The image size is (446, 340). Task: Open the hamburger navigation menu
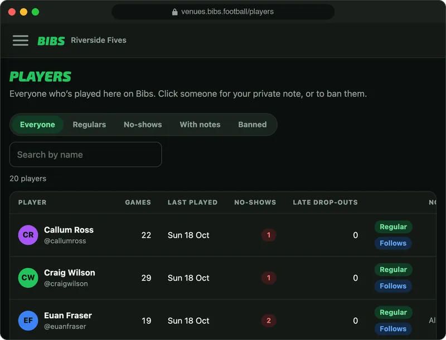pos(21,40)
